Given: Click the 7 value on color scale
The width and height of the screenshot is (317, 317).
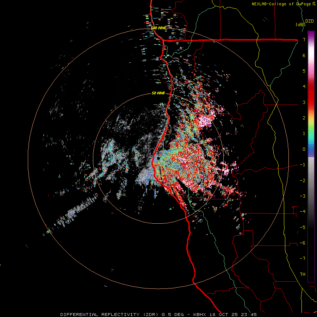Looking at the screenshot, I should [x=304, y=39].
